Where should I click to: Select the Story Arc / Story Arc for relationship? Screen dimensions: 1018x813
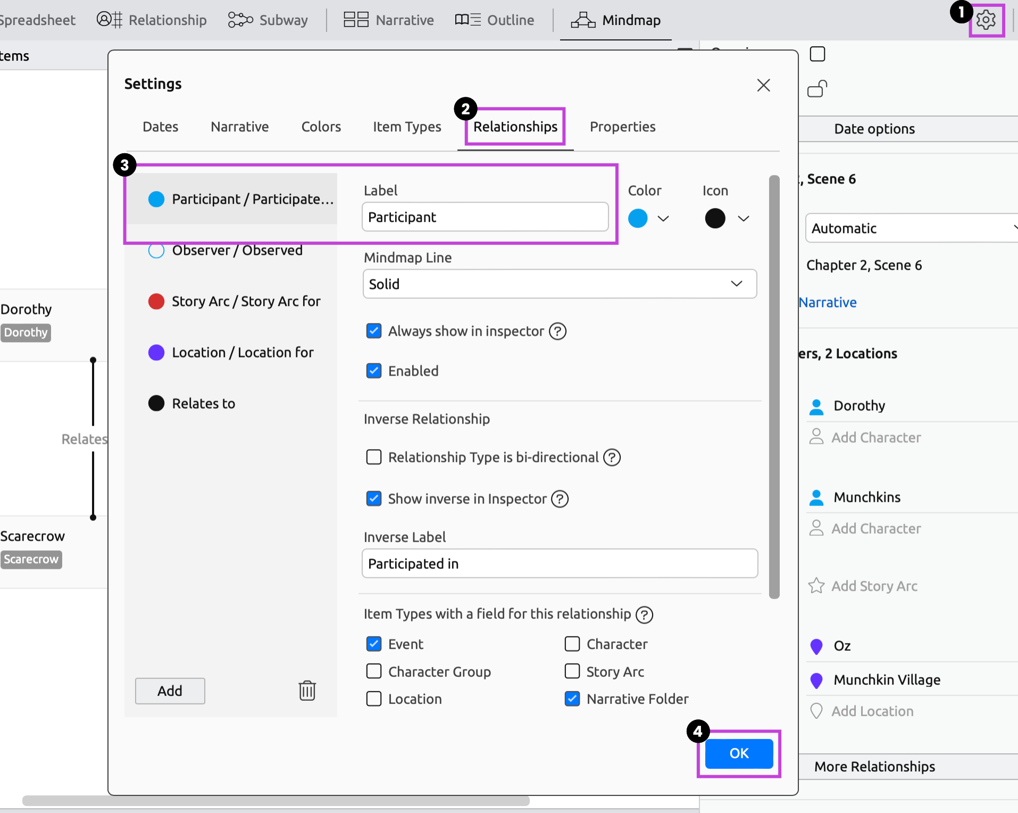[231, 301]
